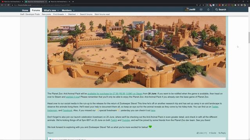Viewport: 250px width, 140px height.
Task: View New posts
Action: (46, 14)
